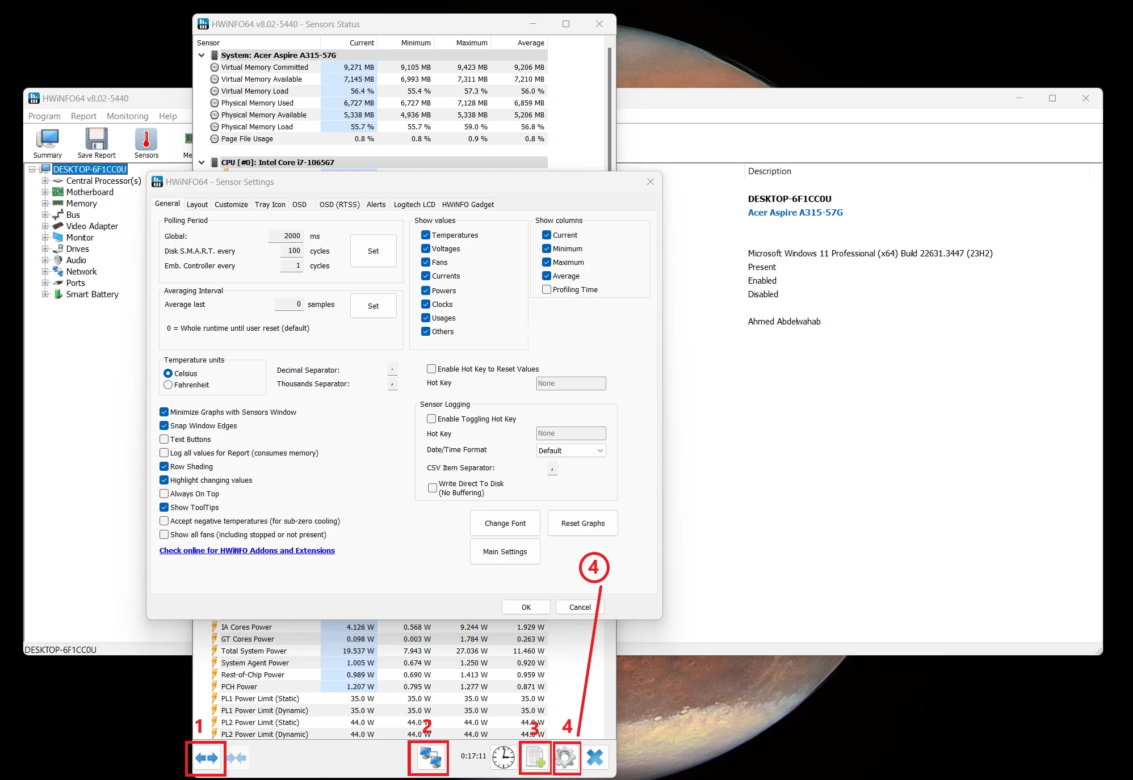Click Cancel in Sensor Settings
The height and width of the screenshot is (780, 1133).
580,607
